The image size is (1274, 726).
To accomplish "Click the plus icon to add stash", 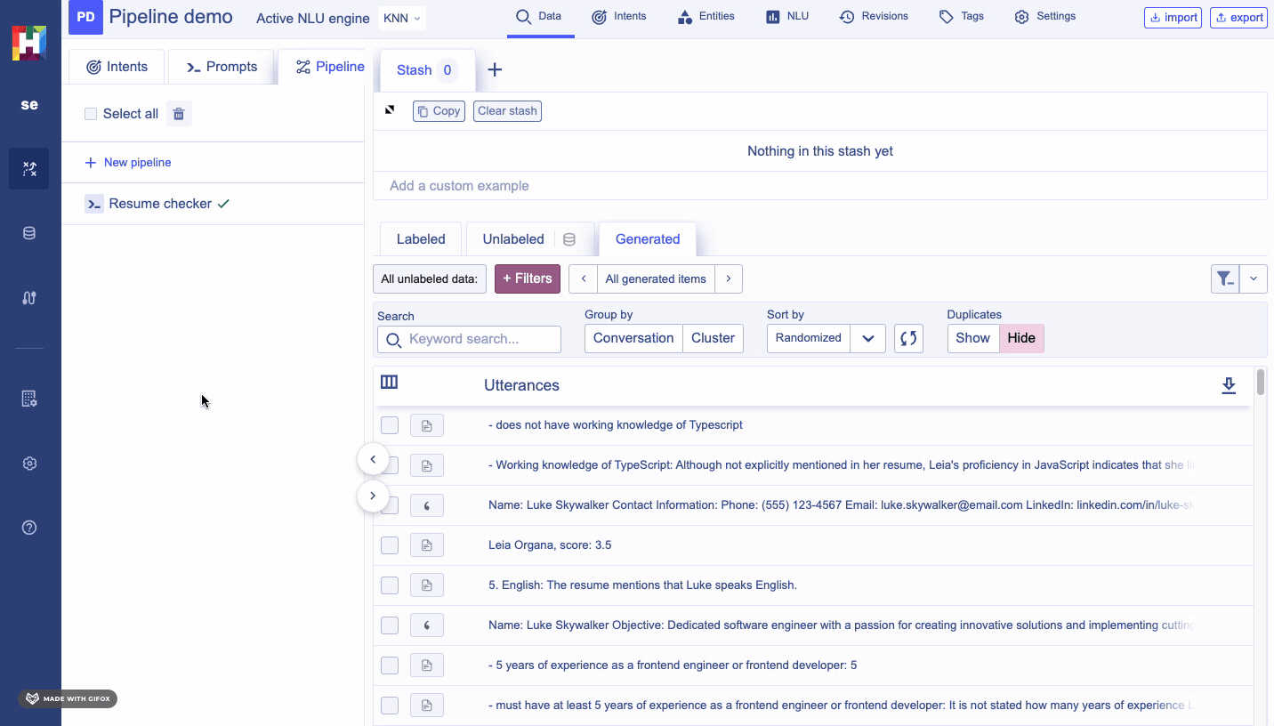I will (x=495, y=70).
